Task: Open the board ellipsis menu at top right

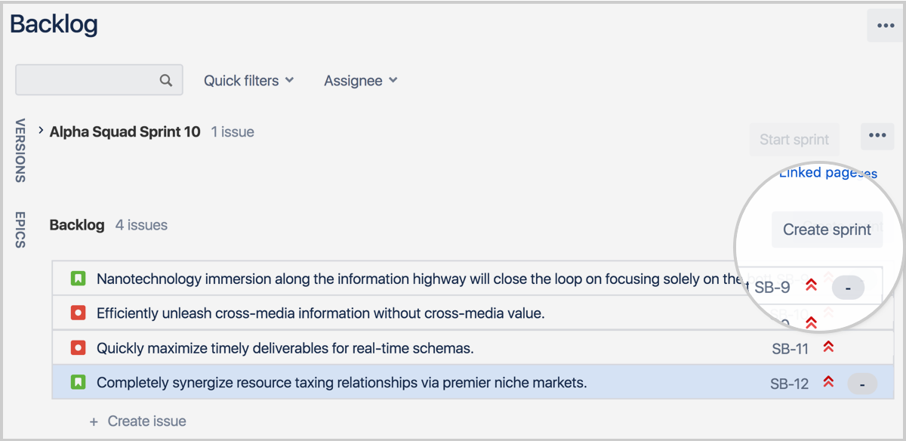Action: coord(886,25)
